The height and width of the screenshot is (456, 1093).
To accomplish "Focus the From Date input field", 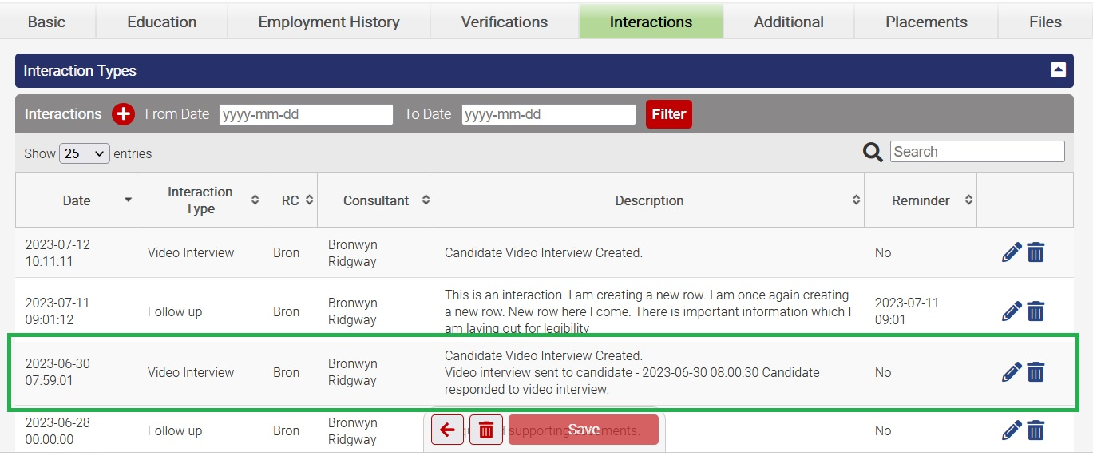I will (x=306, y=114).
